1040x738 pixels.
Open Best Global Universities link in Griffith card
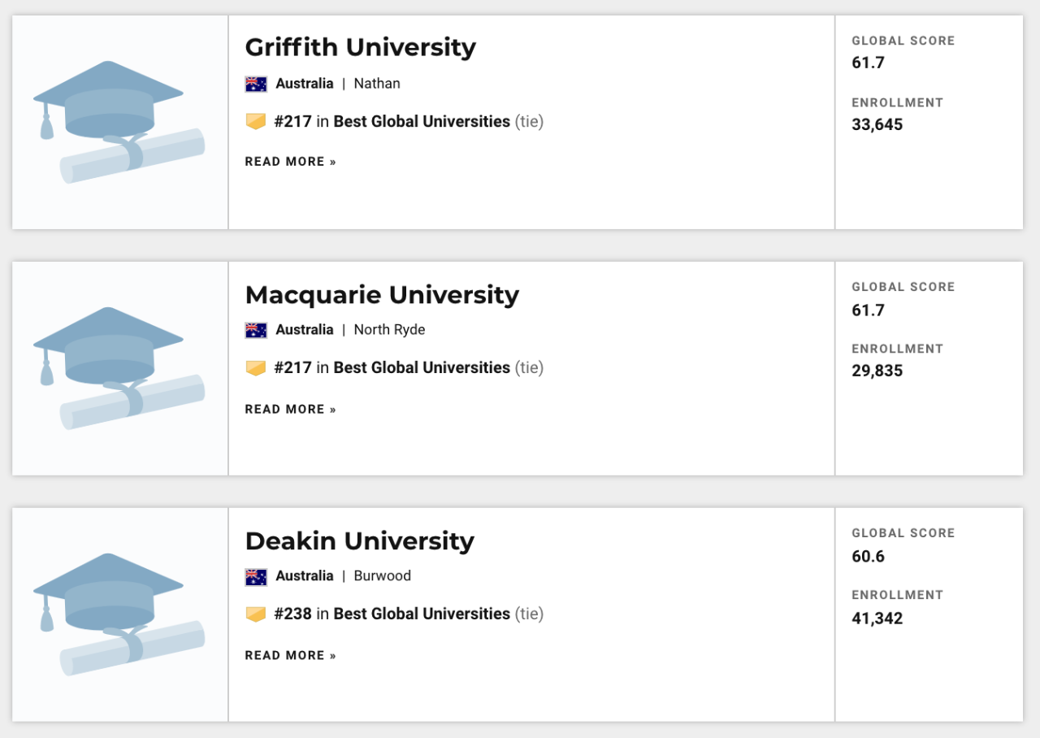tap(422, 122)
